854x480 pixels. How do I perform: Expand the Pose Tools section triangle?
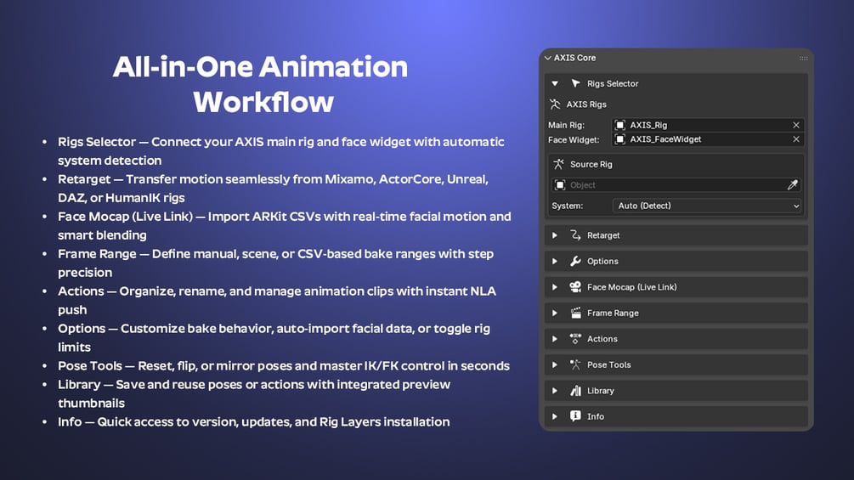pos(554,365)
